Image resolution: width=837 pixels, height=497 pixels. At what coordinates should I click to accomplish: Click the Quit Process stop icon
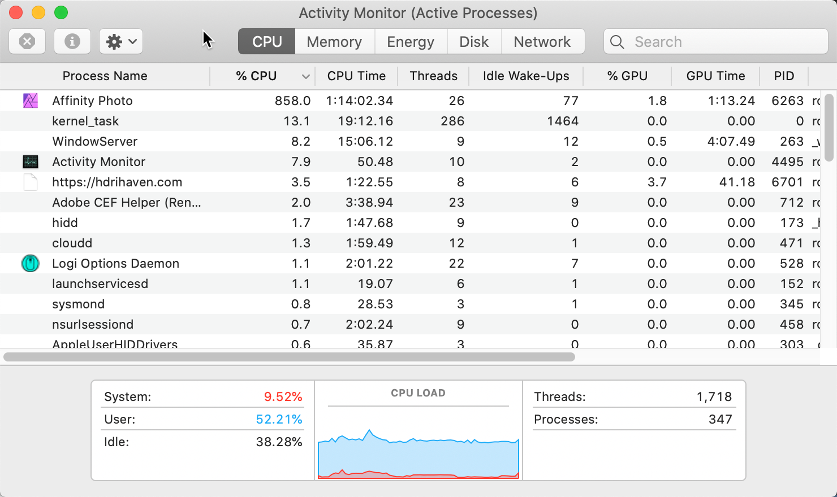click(x=27, y=41)
